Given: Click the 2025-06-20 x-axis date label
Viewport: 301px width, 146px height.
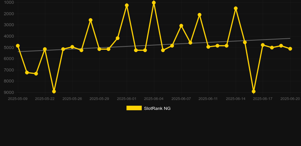Looking at the screenshot, I should point(290,99).
